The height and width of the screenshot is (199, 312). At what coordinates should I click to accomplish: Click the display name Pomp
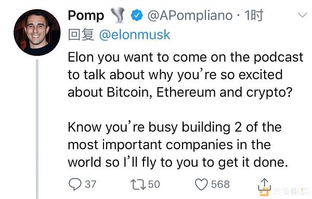86,16
